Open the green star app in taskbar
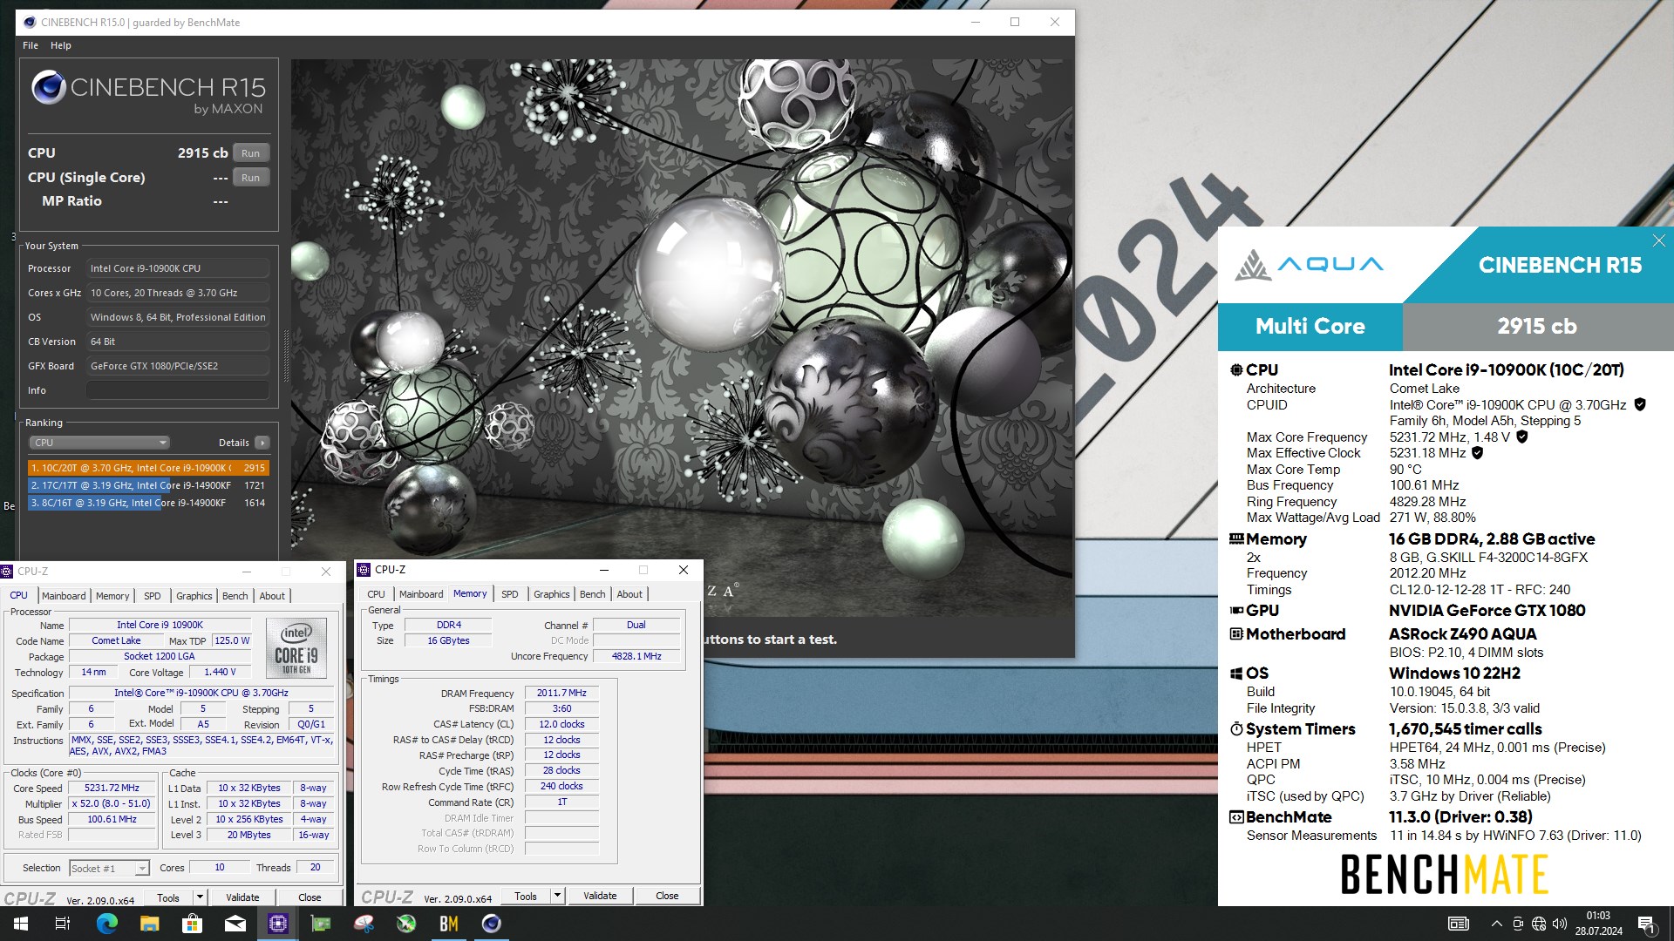 (406, 924)
